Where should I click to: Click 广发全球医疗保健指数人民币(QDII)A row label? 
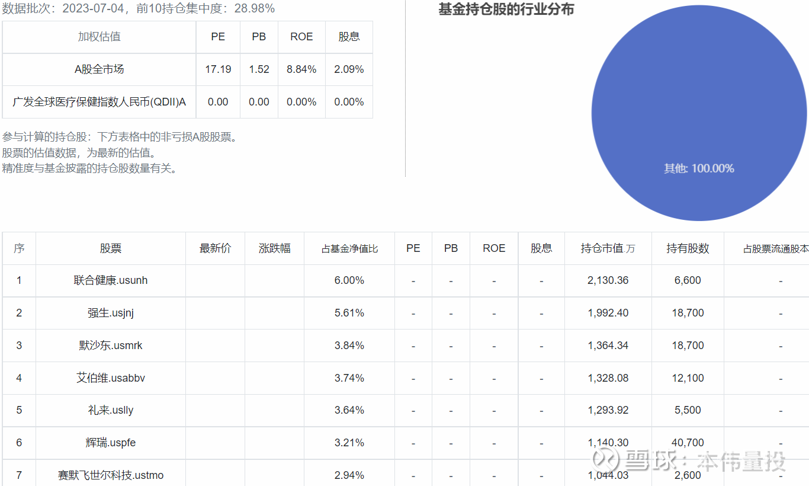(x=99, y=102)
